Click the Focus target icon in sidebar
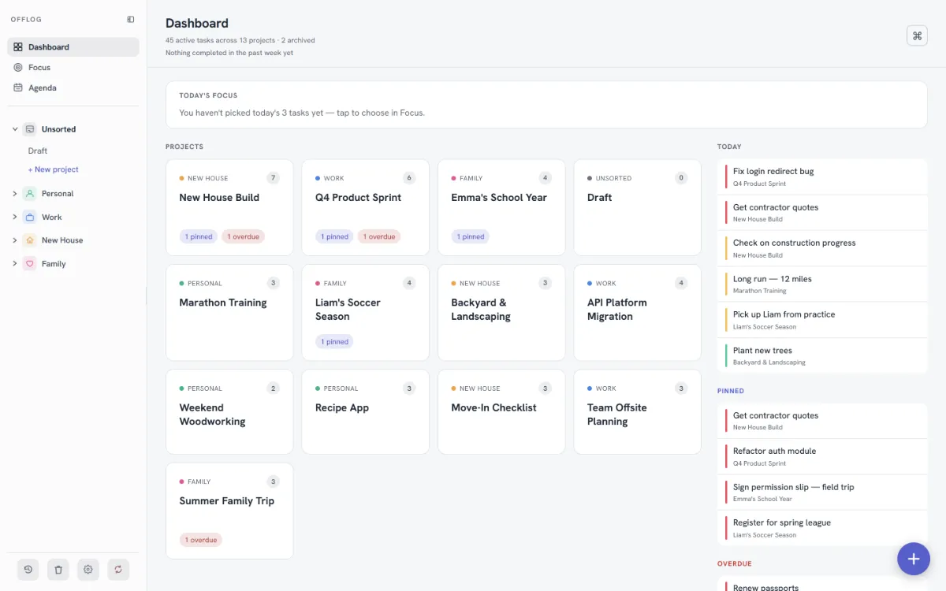 click(18, 68)
